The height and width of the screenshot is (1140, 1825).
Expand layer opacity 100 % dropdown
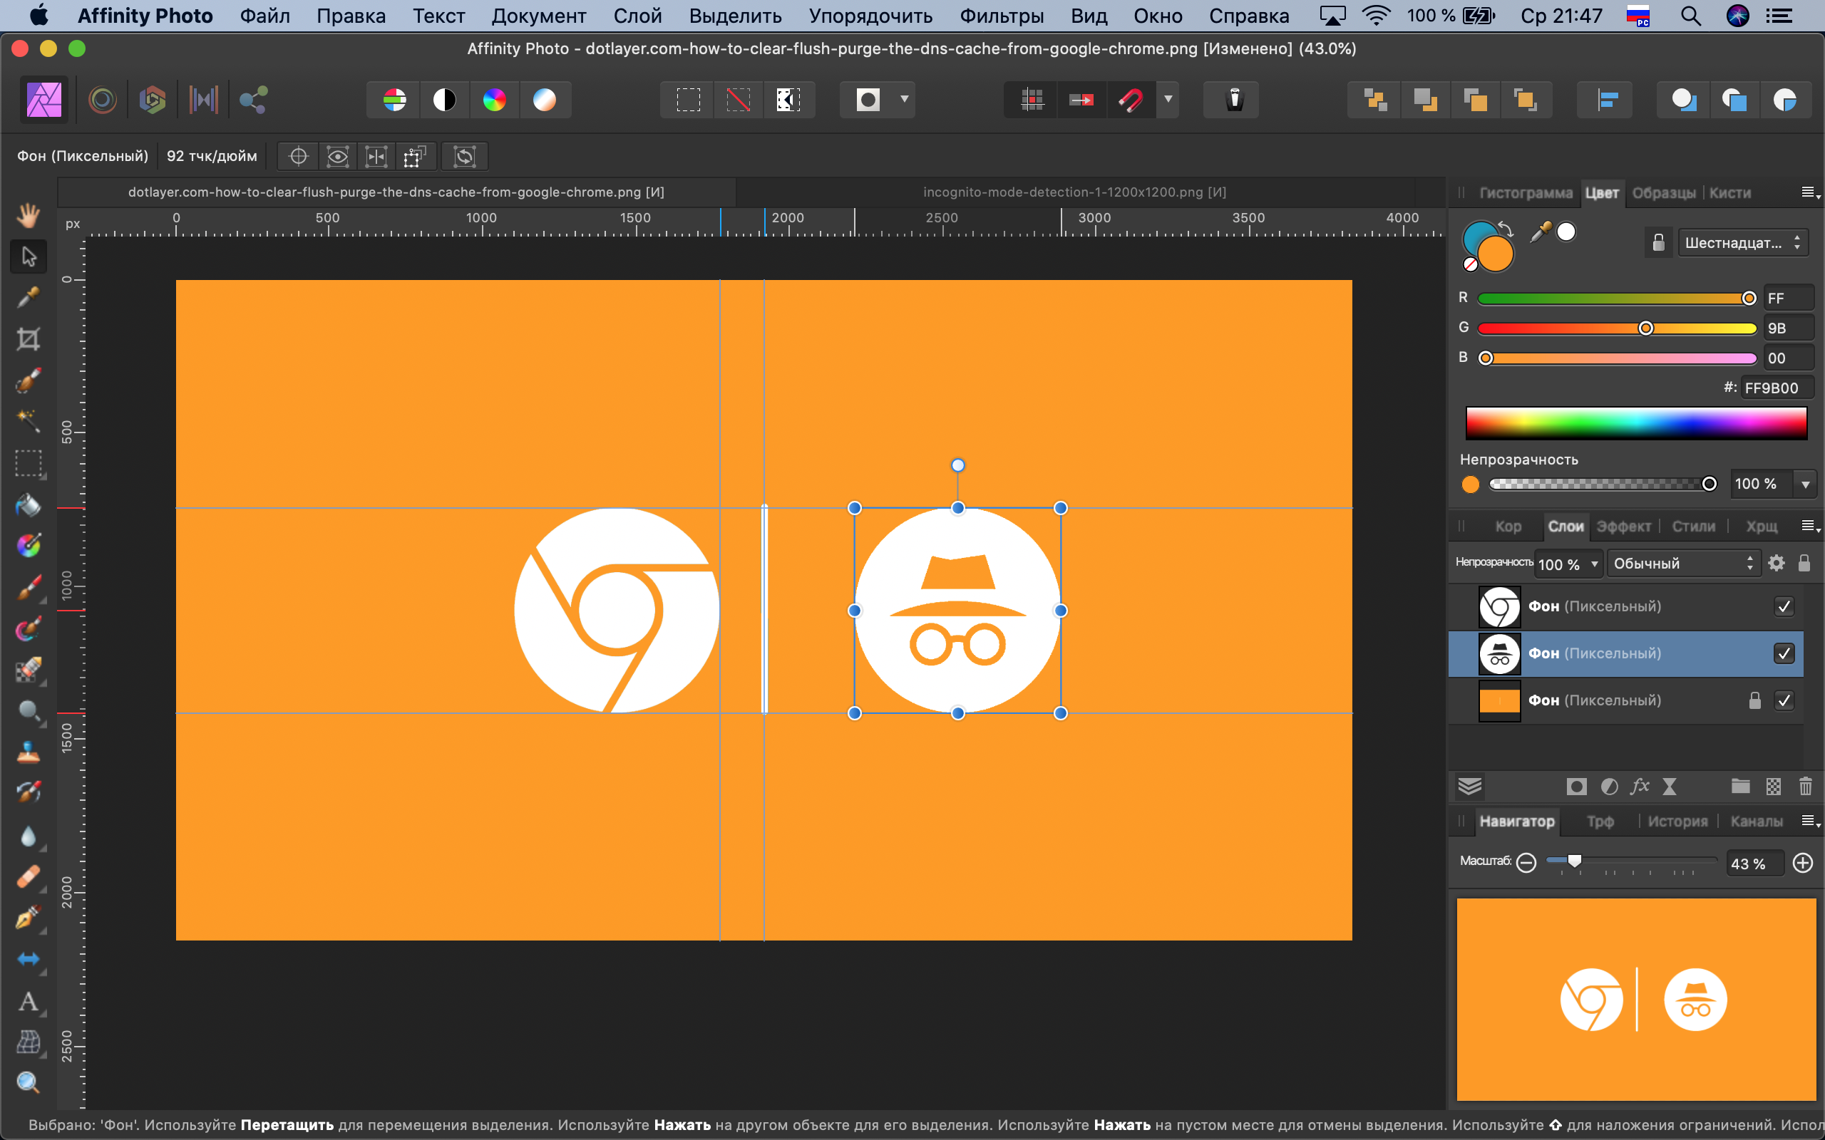1594,564
